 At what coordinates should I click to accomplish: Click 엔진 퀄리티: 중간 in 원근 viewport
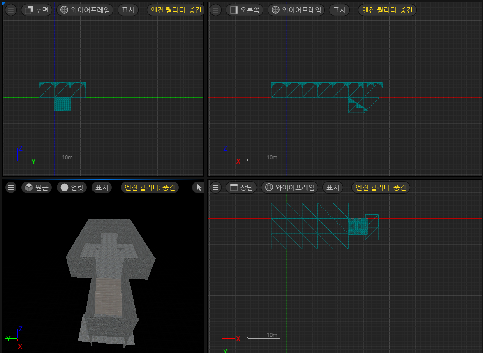(150, 187)
